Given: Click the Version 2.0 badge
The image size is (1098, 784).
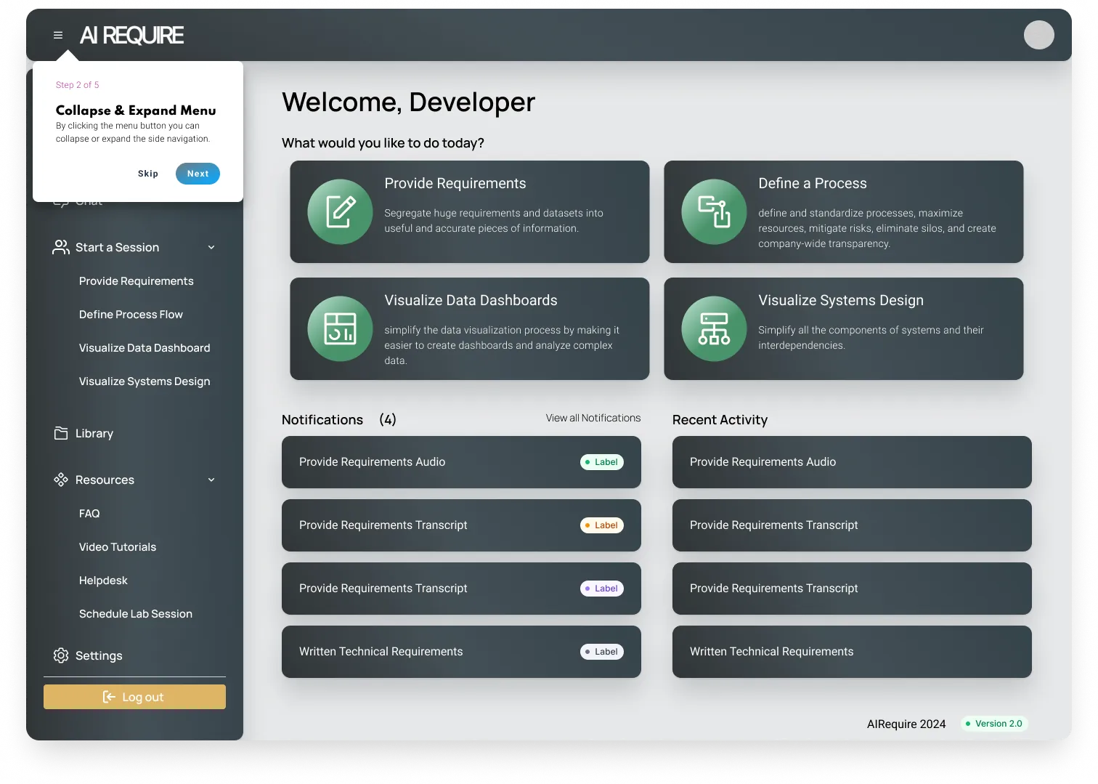Looking at the screenshot, I should [994, 724].
